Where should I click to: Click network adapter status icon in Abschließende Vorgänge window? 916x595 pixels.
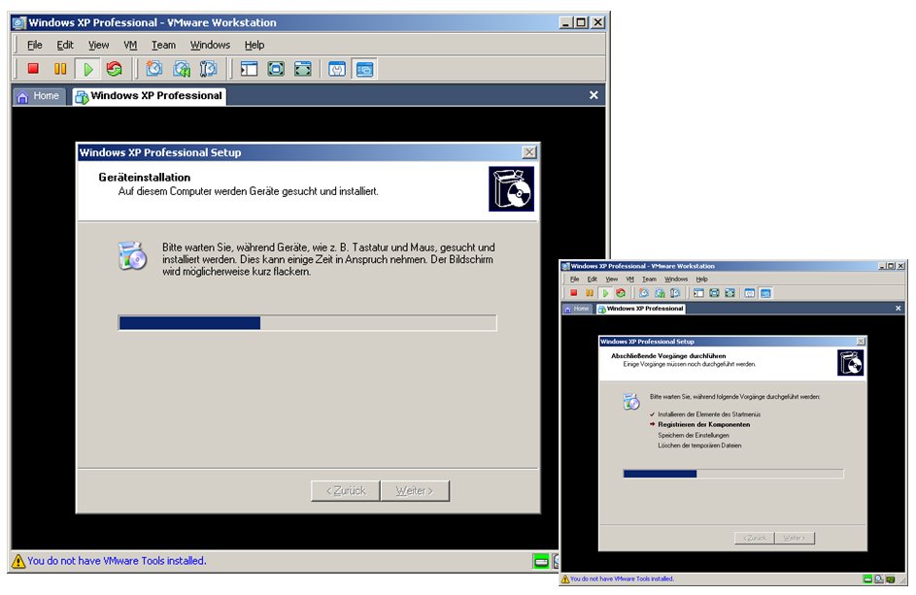click(891, 579)
